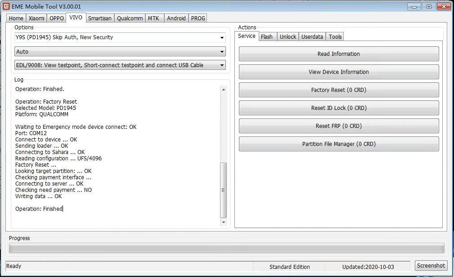This screenshot has width=454, height=277.
Task: Expand the Auto dropdown
Action: 120,52
